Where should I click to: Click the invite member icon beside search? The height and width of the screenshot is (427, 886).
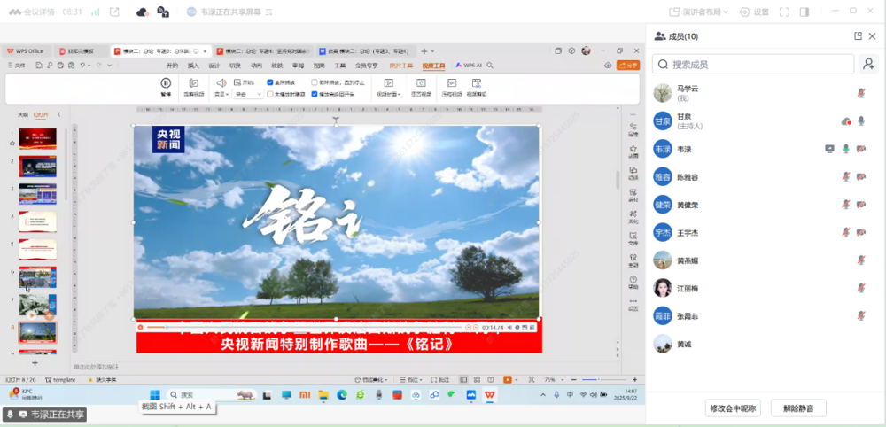pos(868,64)
